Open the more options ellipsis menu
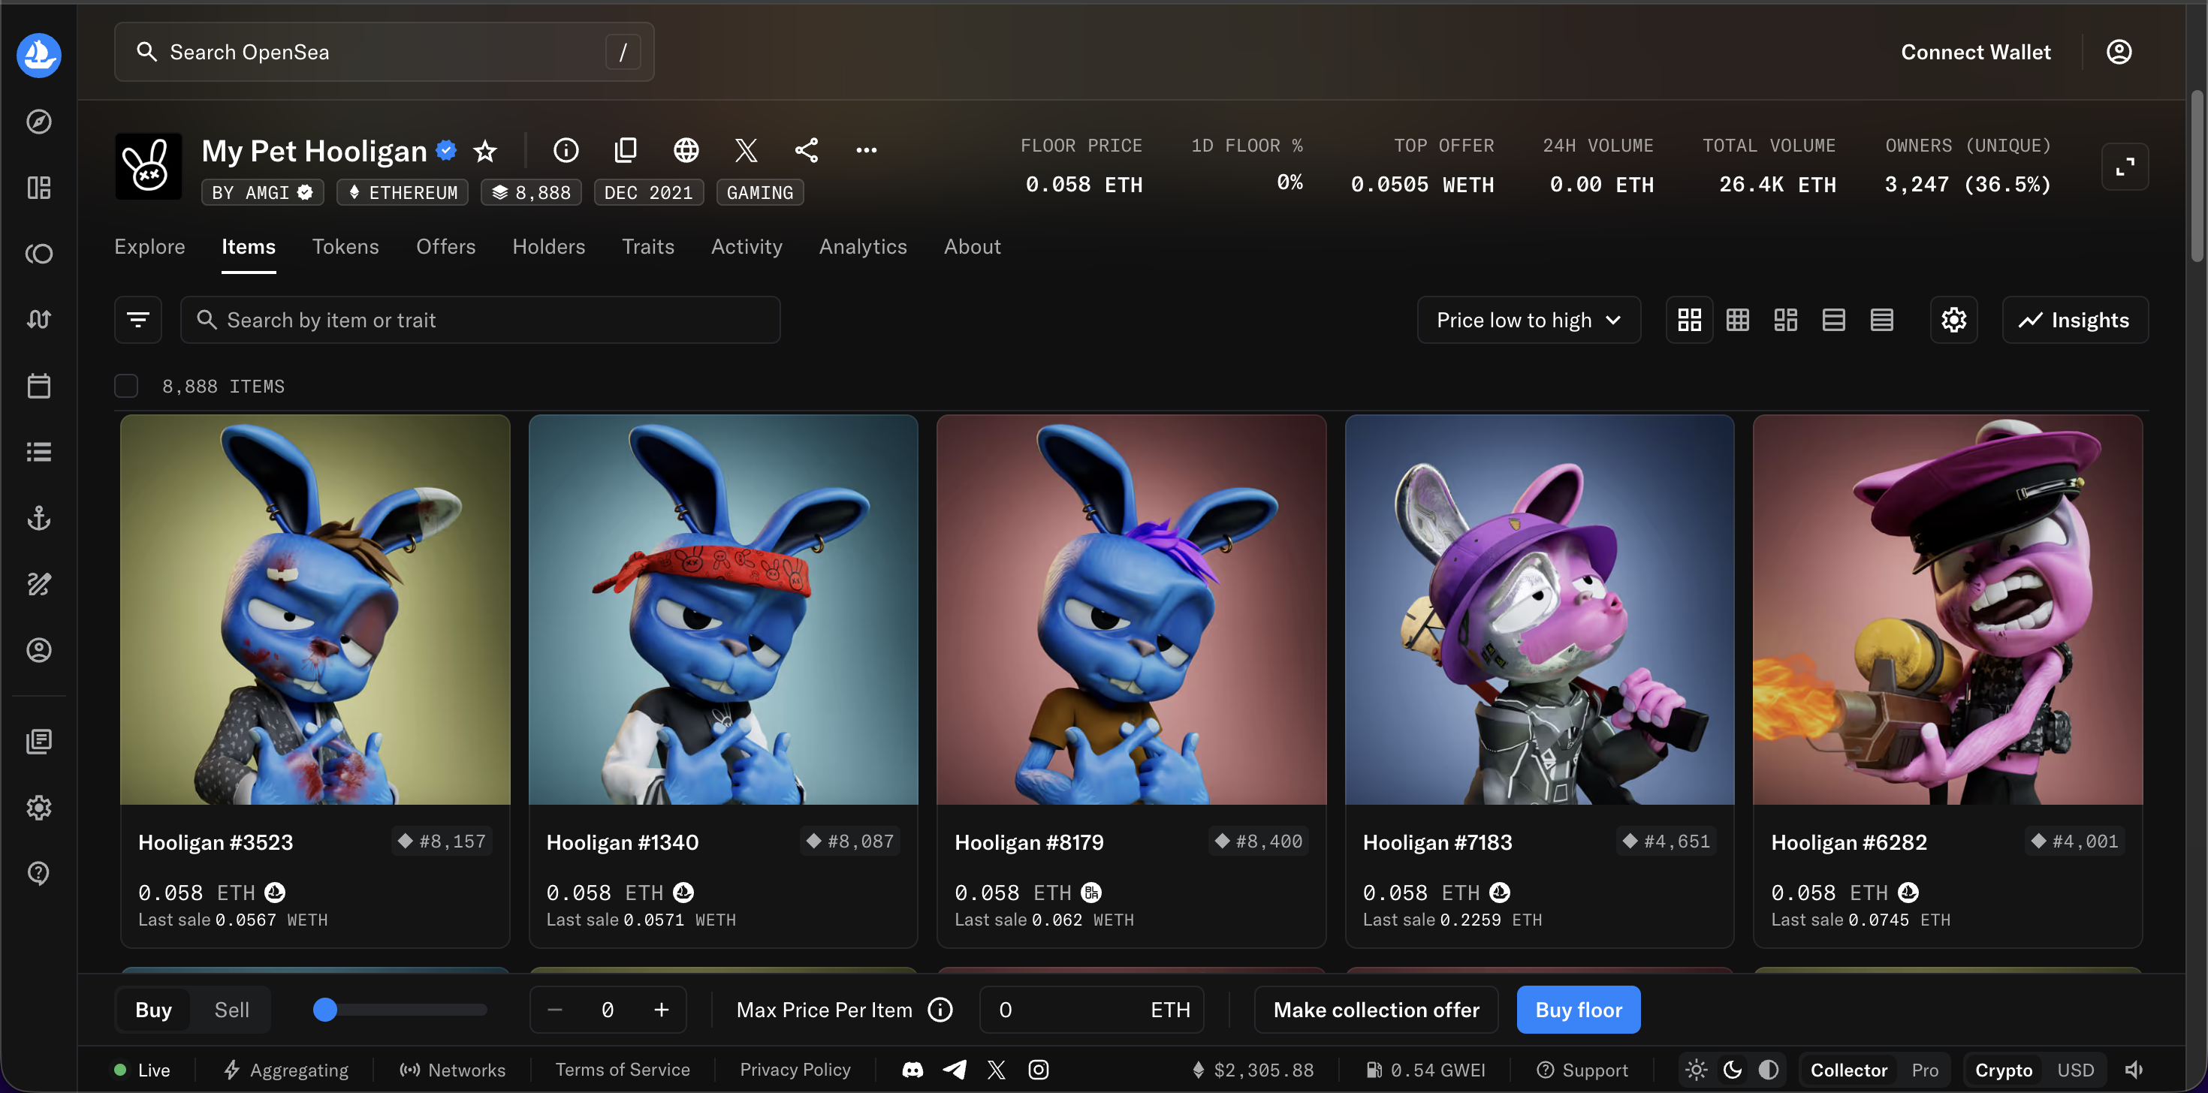This screenshot has width=2208, height=1093. click(x=866, y=151)
